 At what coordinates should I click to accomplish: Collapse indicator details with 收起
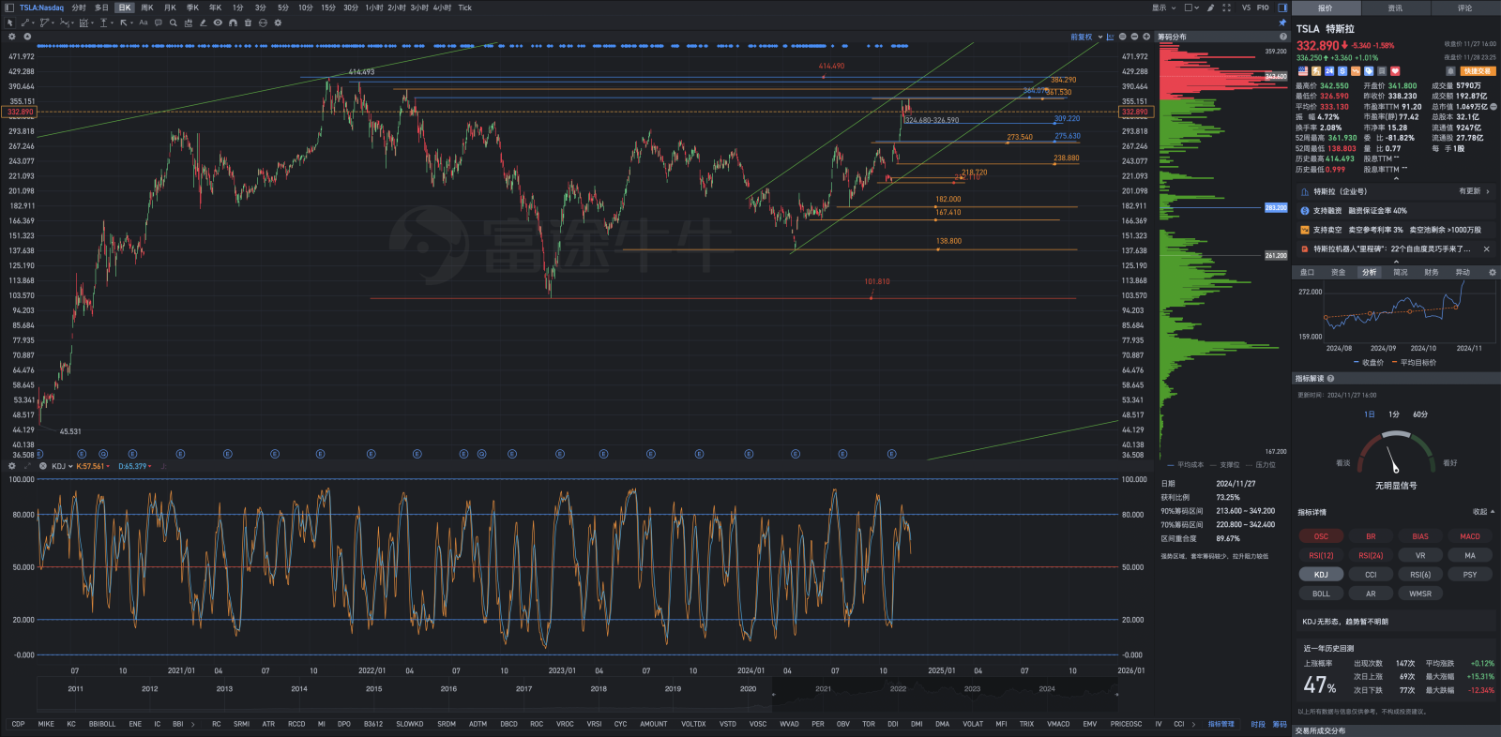(1483, 512)
